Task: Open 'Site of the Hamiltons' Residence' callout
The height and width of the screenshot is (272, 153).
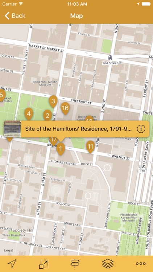Action: click(x=76, y=129)
